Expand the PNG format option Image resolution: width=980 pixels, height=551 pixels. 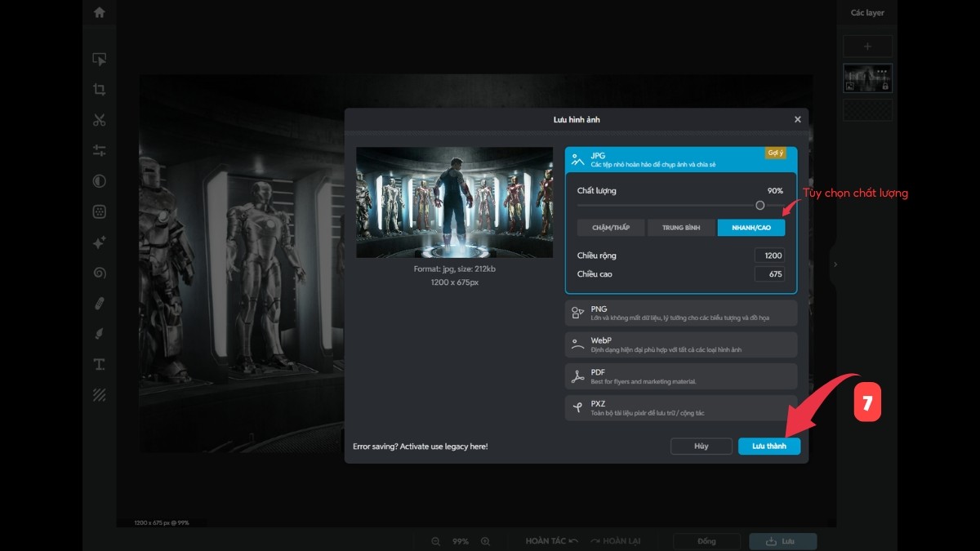coord(680,313)
